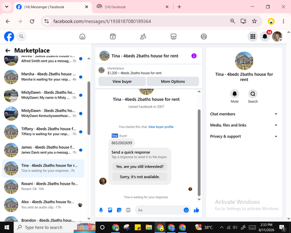Open Marsha 4beds 2baths conversation
The image size is (291, 233).
(x=43, y=77)
